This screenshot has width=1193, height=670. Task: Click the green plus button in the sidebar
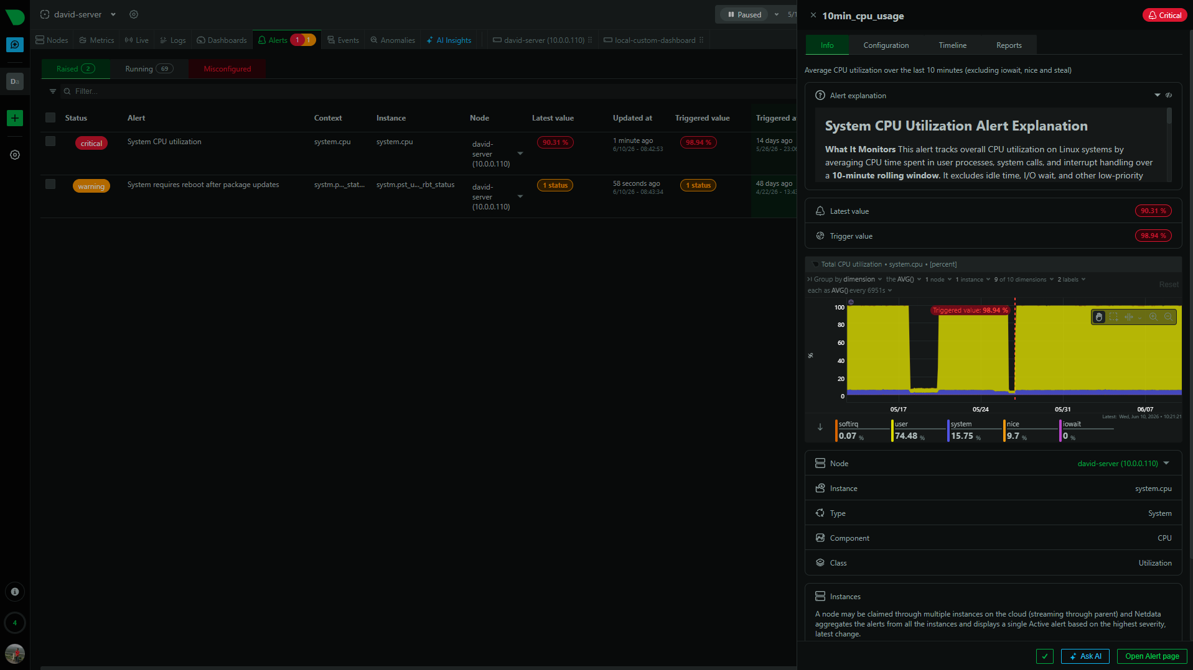[15, 118]
